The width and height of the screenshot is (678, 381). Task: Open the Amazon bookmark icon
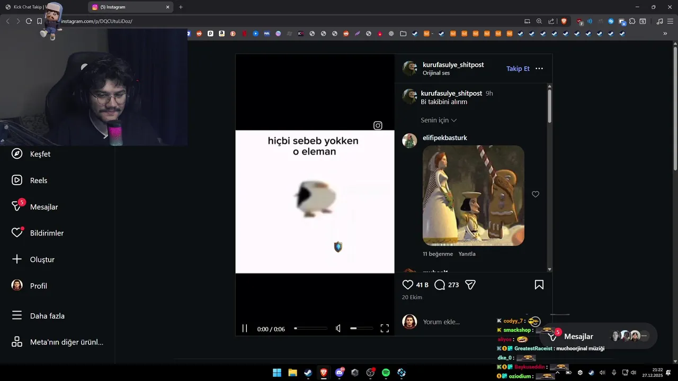pyautogui.click(x=221, y=33)
